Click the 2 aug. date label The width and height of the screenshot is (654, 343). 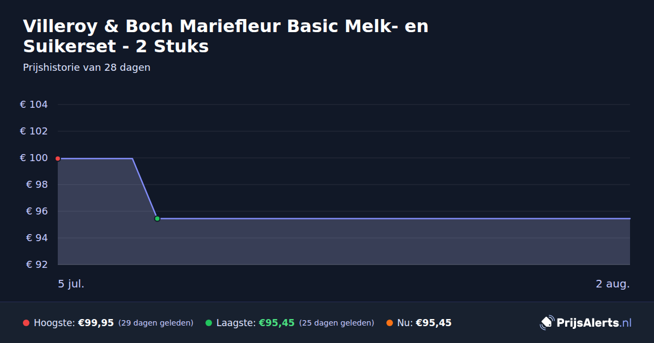pyautogui.click(x=613, y=284)
